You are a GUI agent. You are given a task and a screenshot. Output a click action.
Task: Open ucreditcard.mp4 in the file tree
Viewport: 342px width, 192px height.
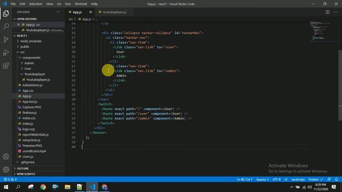coord(34,151)
